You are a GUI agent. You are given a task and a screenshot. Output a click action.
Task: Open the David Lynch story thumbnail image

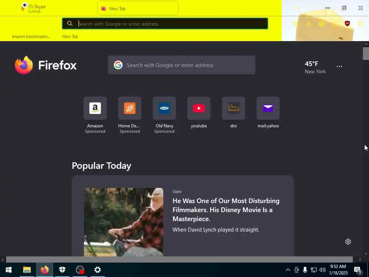pos(124,222)
